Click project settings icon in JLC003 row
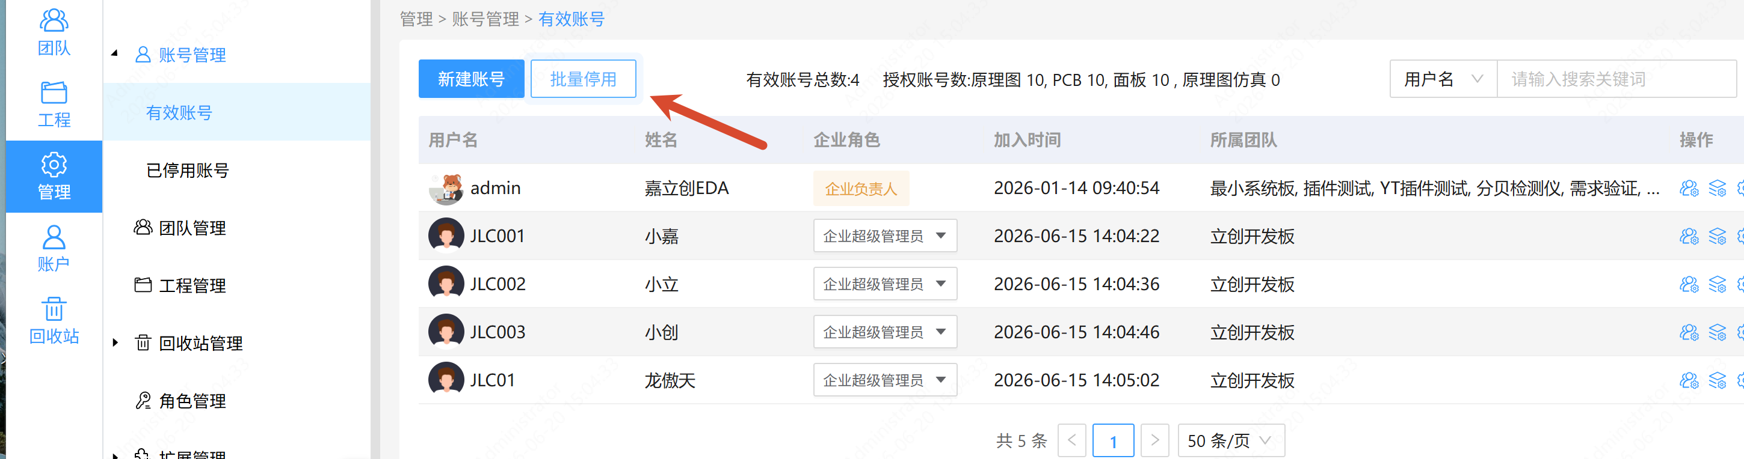 click(x=1718, y=332)
